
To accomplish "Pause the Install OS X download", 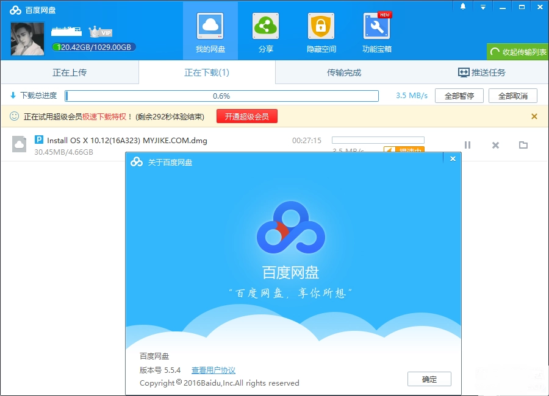I will [x=468, y=145].
